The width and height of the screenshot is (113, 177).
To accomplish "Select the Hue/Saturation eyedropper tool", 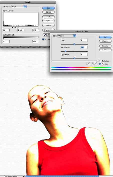I will (89, 63).
